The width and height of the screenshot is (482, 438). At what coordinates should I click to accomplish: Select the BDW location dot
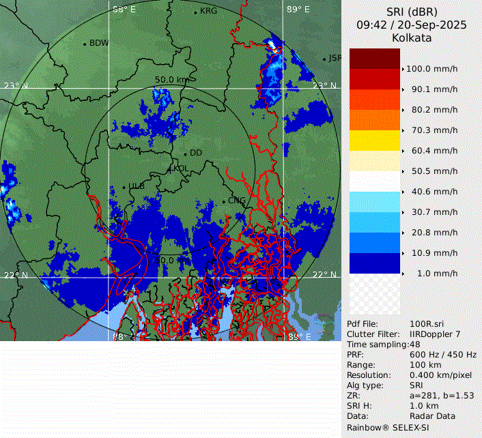click(x=85, y=44)
